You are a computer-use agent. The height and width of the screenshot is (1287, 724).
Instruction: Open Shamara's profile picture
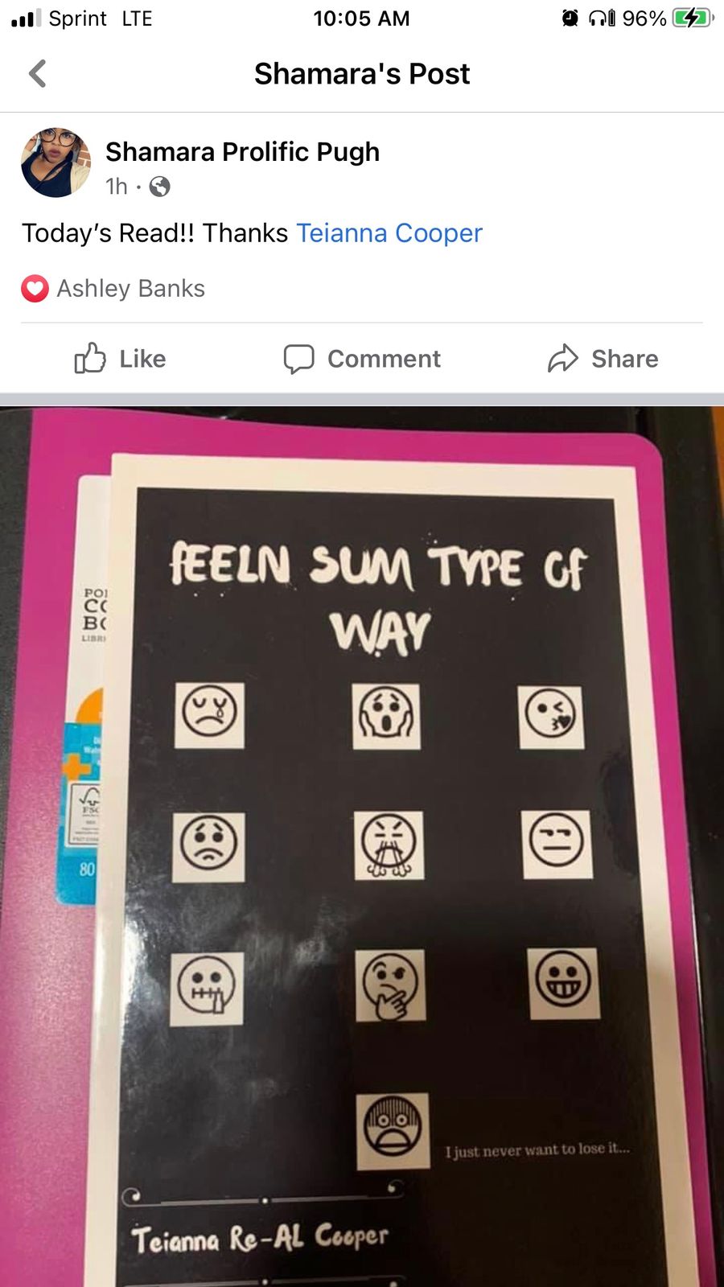[x=56, y=162]
